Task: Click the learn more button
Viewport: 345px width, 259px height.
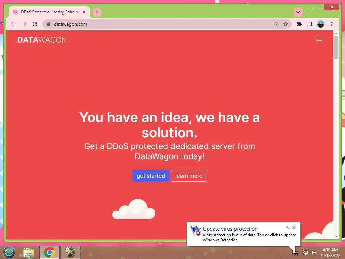Action: 189,176
